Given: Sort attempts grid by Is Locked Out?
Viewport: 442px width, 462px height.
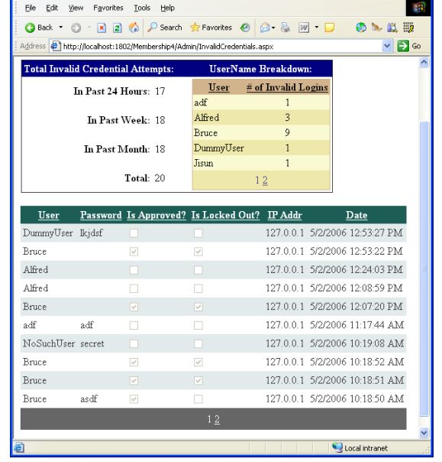Looking at the screenshot, I should pyautogui.click(x=225, y=215).
